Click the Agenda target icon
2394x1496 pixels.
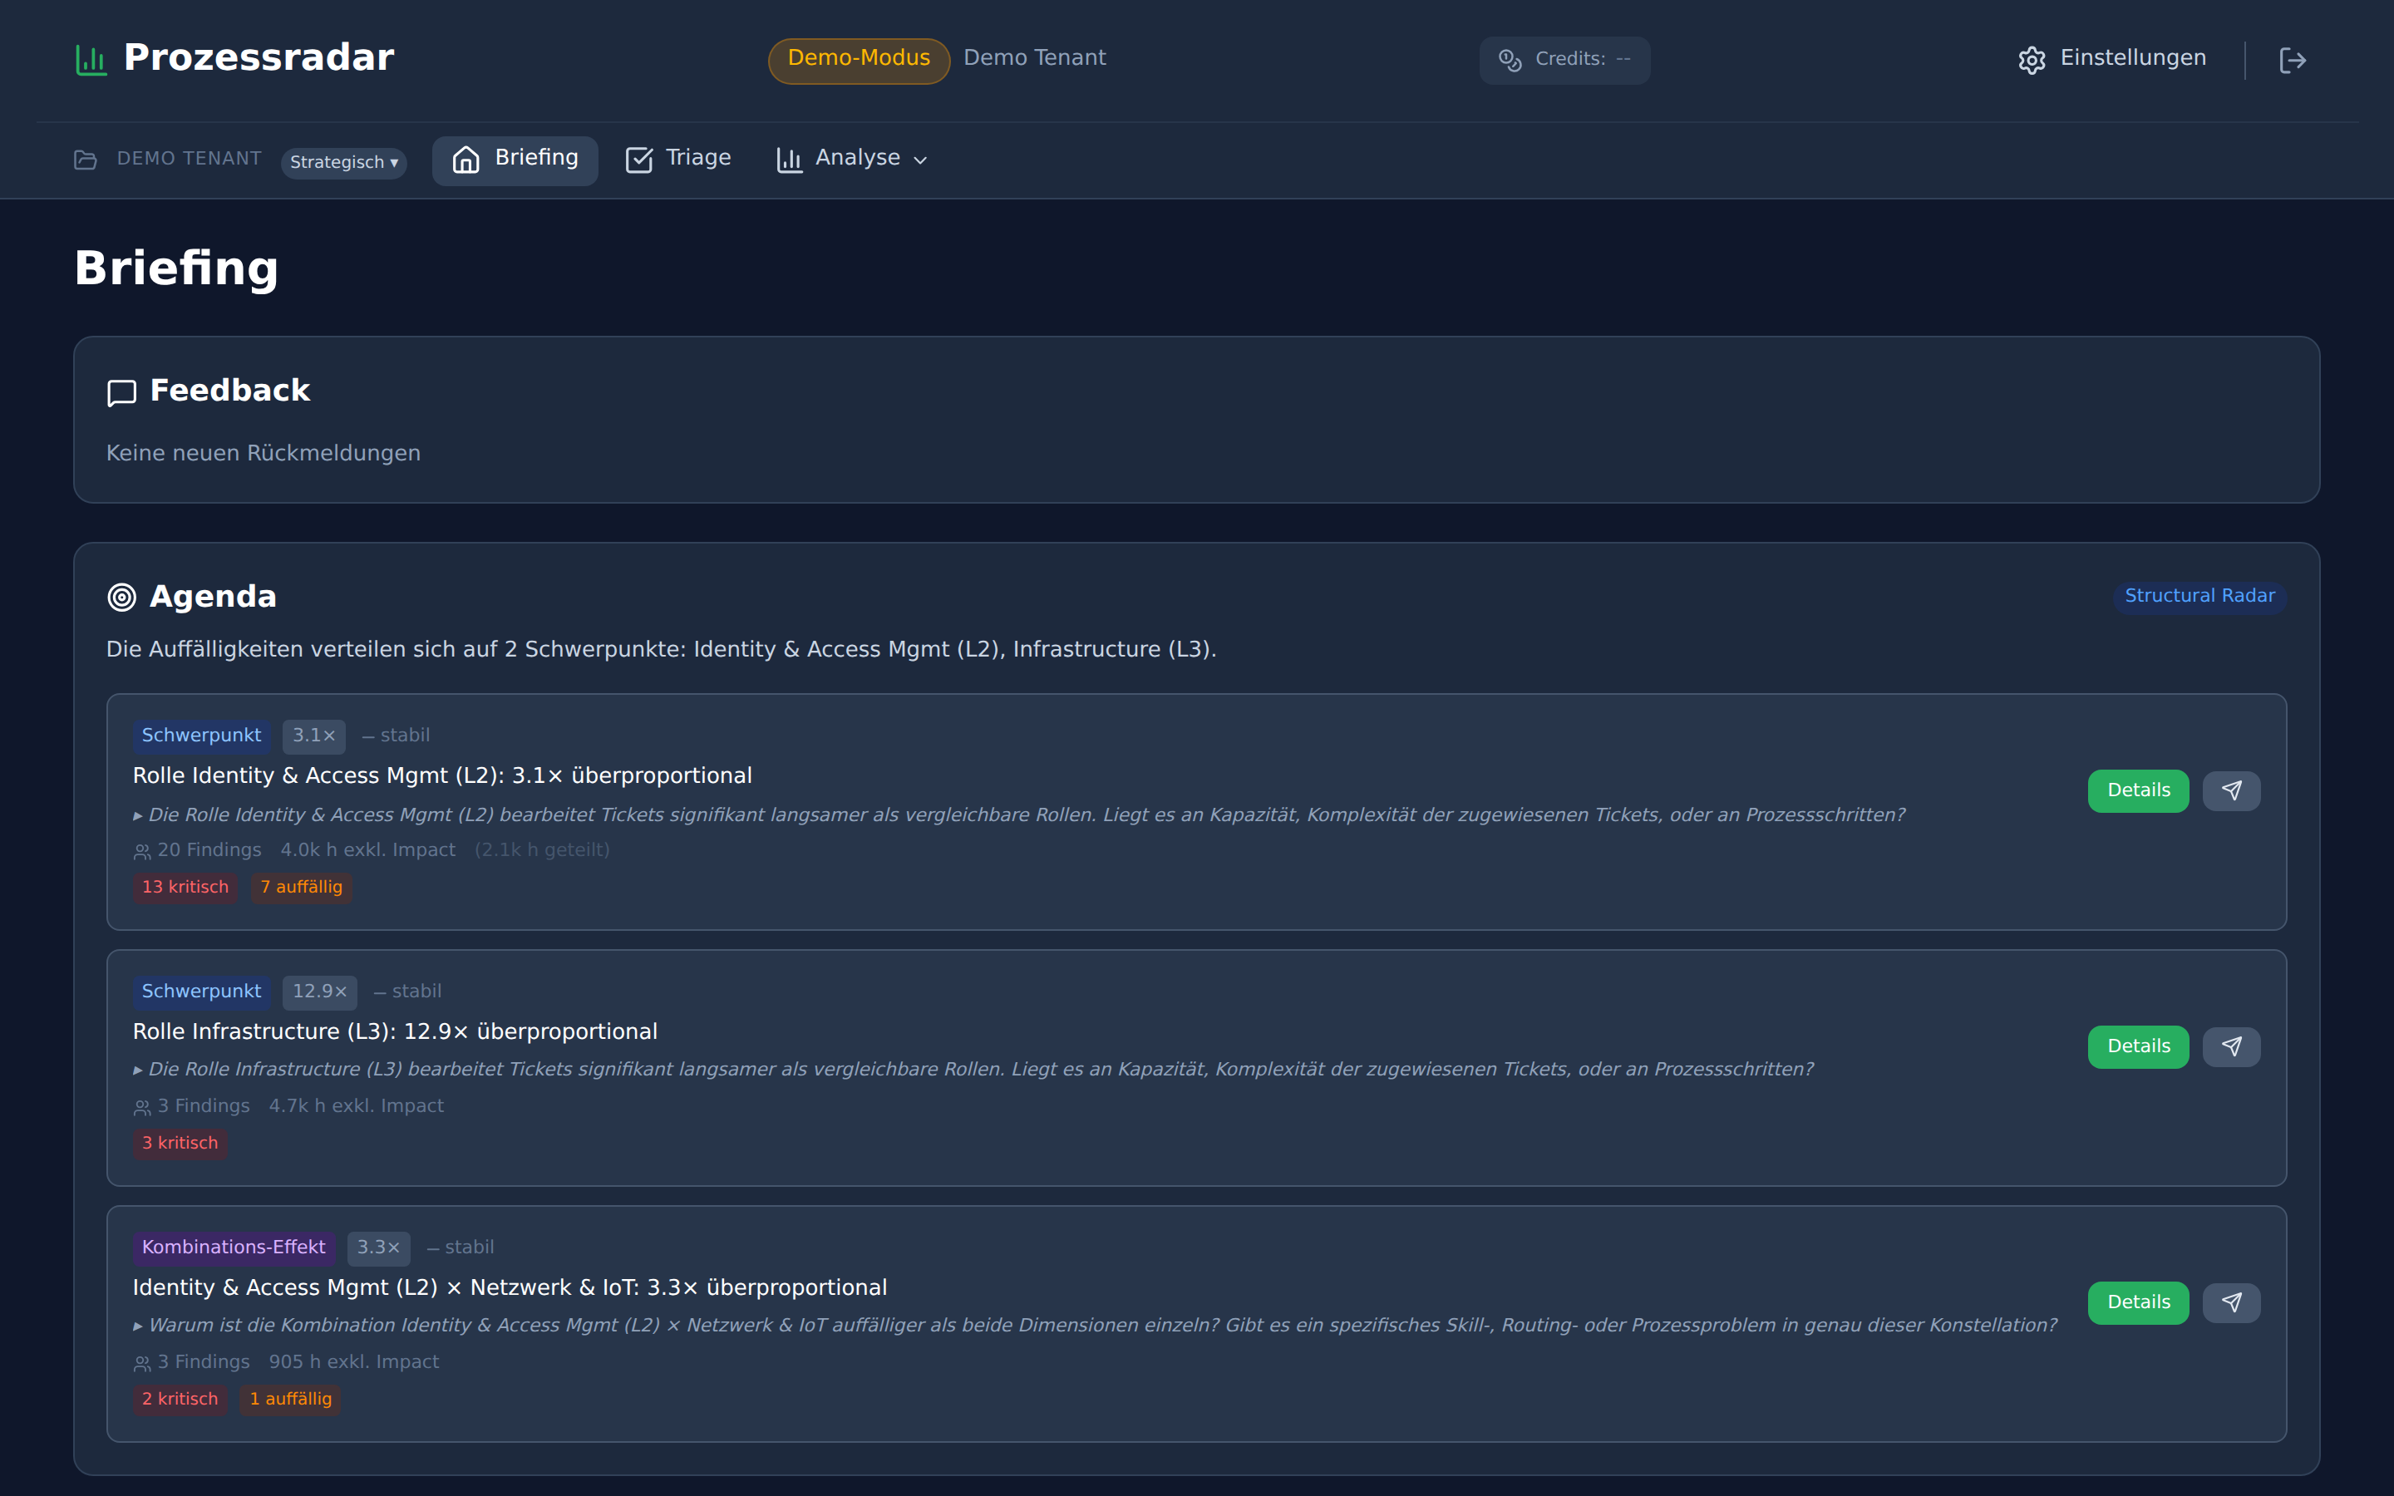tap(121, 598)
